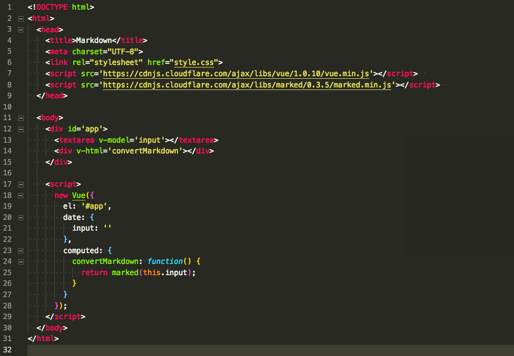Collapse the convertMarkdown function fold on line 24
The image size is (514, 356).
[x=20, y=262]
